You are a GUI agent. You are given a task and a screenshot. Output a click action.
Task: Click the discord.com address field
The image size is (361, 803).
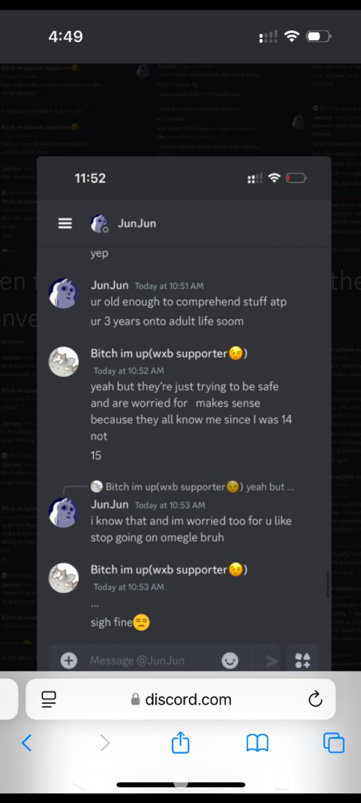point(180,699)
